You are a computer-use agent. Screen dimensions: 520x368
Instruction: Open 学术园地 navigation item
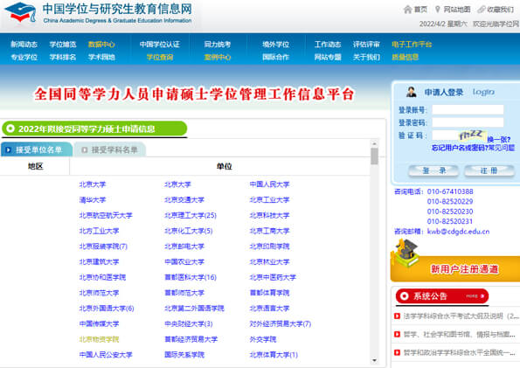click(101, 57)
